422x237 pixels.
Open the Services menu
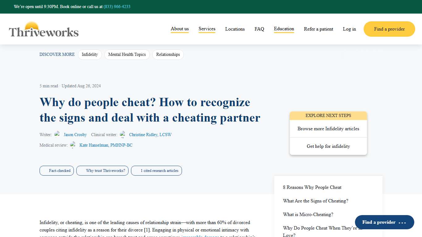(207, 29)
